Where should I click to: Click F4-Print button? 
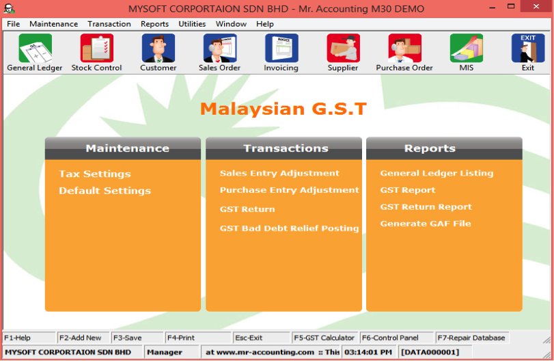[198, 338]
